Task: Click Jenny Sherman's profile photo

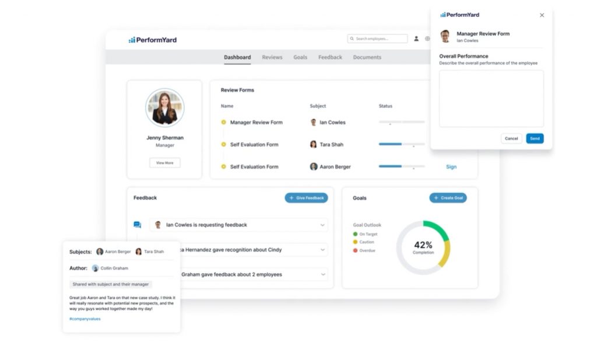Action: [x=165, y=108]
